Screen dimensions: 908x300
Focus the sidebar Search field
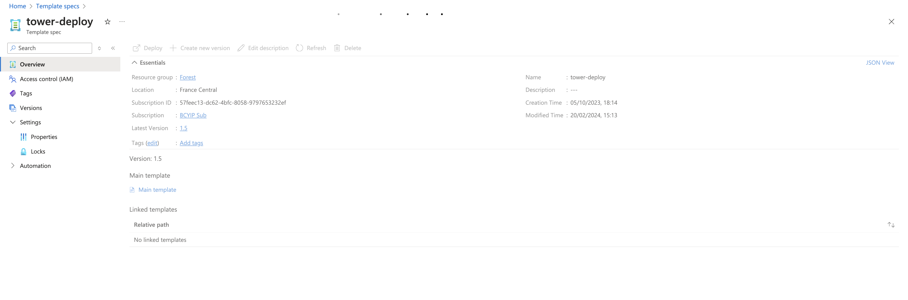pos(50,48)
